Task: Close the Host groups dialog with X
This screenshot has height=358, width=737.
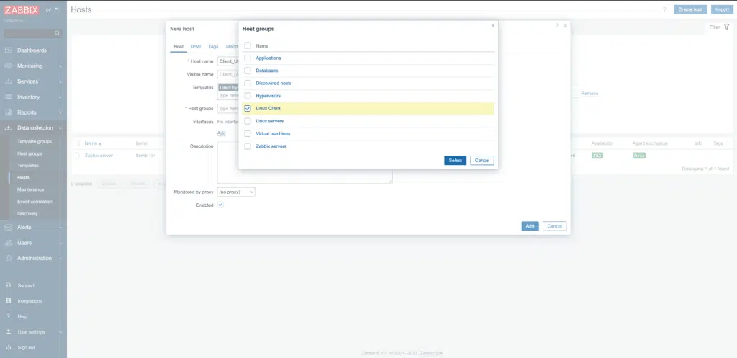Action: pyautogui.click(x=492, y=25)
